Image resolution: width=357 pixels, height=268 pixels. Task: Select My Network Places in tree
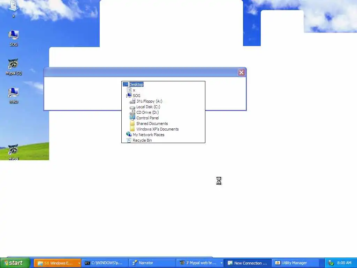click(149, 135)
